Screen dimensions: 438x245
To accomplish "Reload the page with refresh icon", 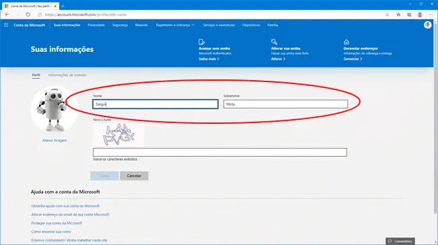I will [28, 15].
